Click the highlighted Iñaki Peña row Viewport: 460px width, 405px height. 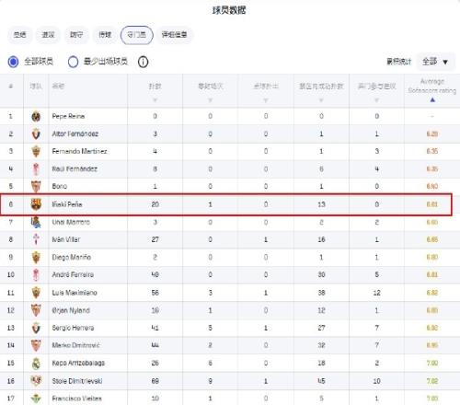[x=226, y=204]
